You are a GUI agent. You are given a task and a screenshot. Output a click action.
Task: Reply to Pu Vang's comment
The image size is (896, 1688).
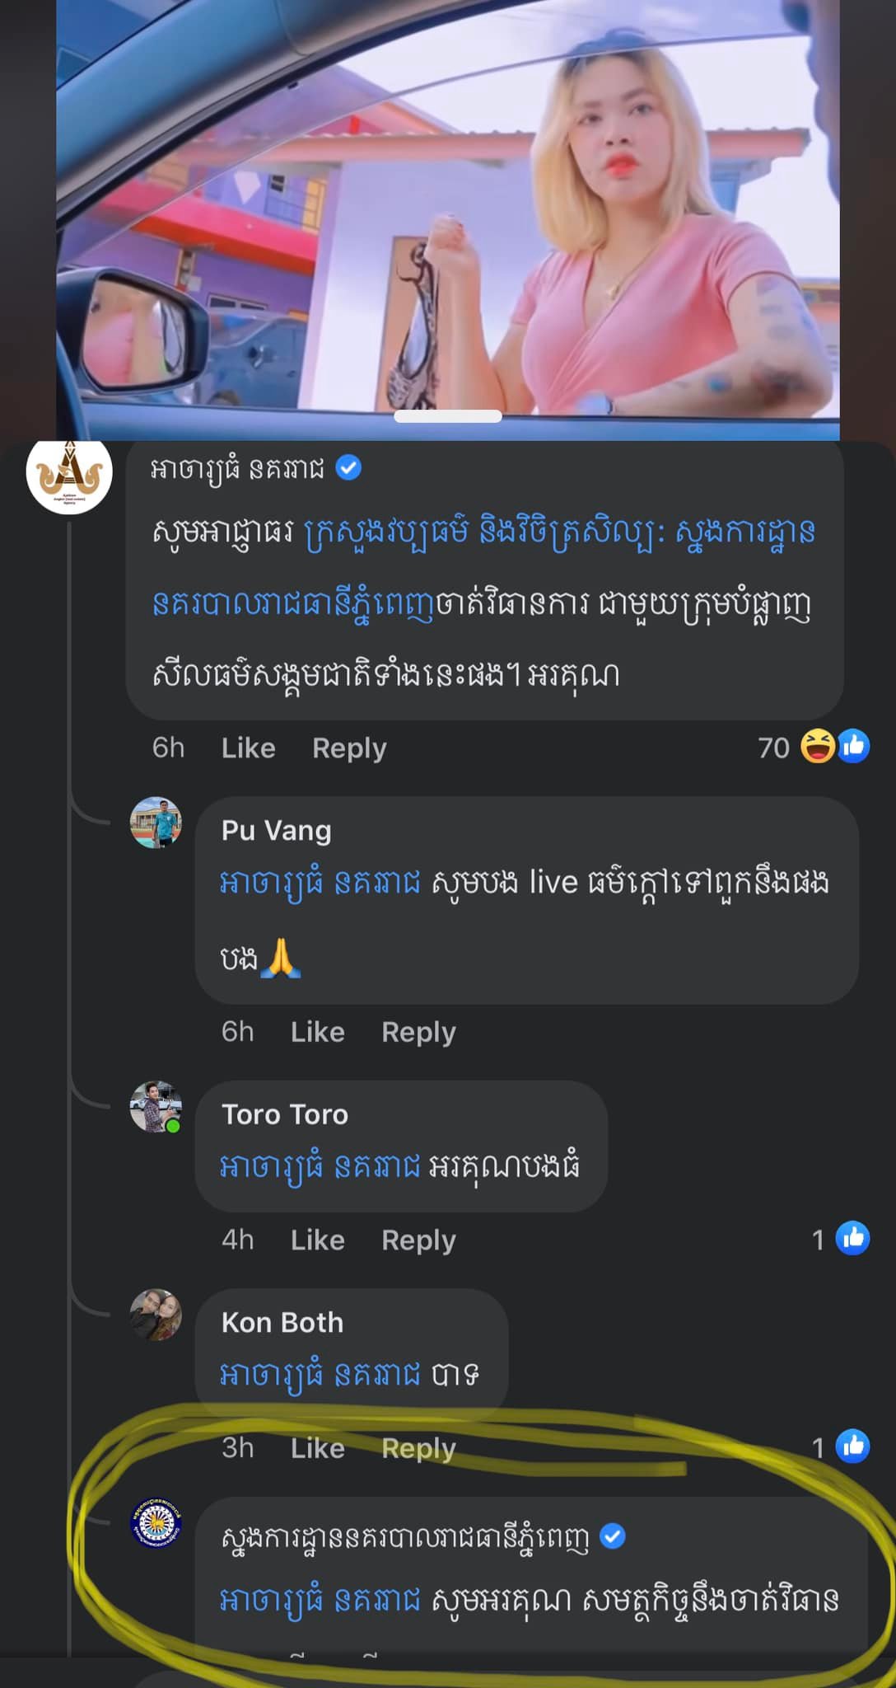click(418, 1032)
